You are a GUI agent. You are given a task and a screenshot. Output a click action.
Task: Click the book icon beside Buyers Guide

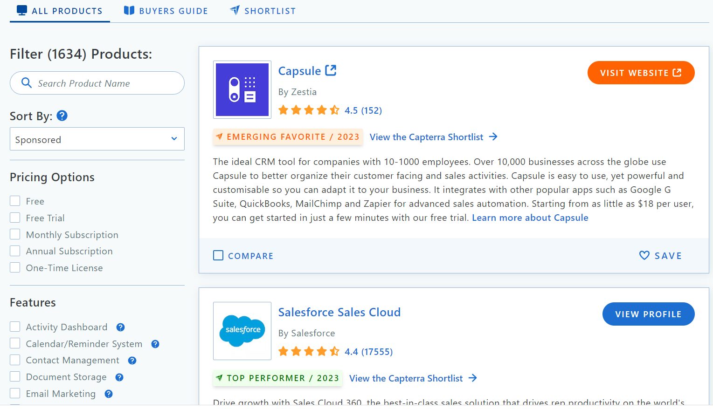coord(129,10)
